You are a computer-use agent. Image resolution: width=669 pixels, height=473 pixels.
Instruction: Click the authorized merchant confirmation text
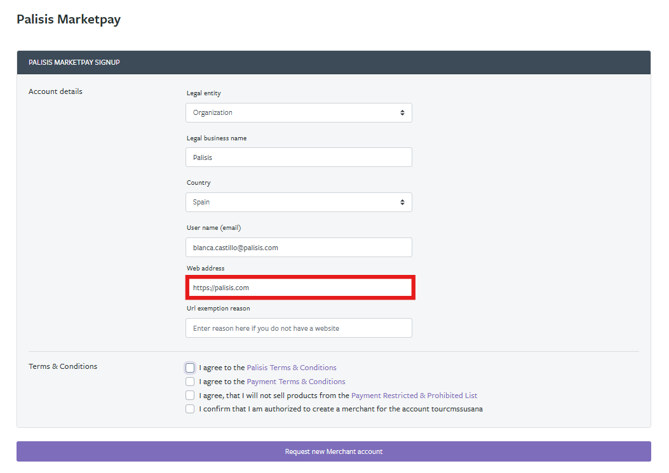(x=341, y=409)
